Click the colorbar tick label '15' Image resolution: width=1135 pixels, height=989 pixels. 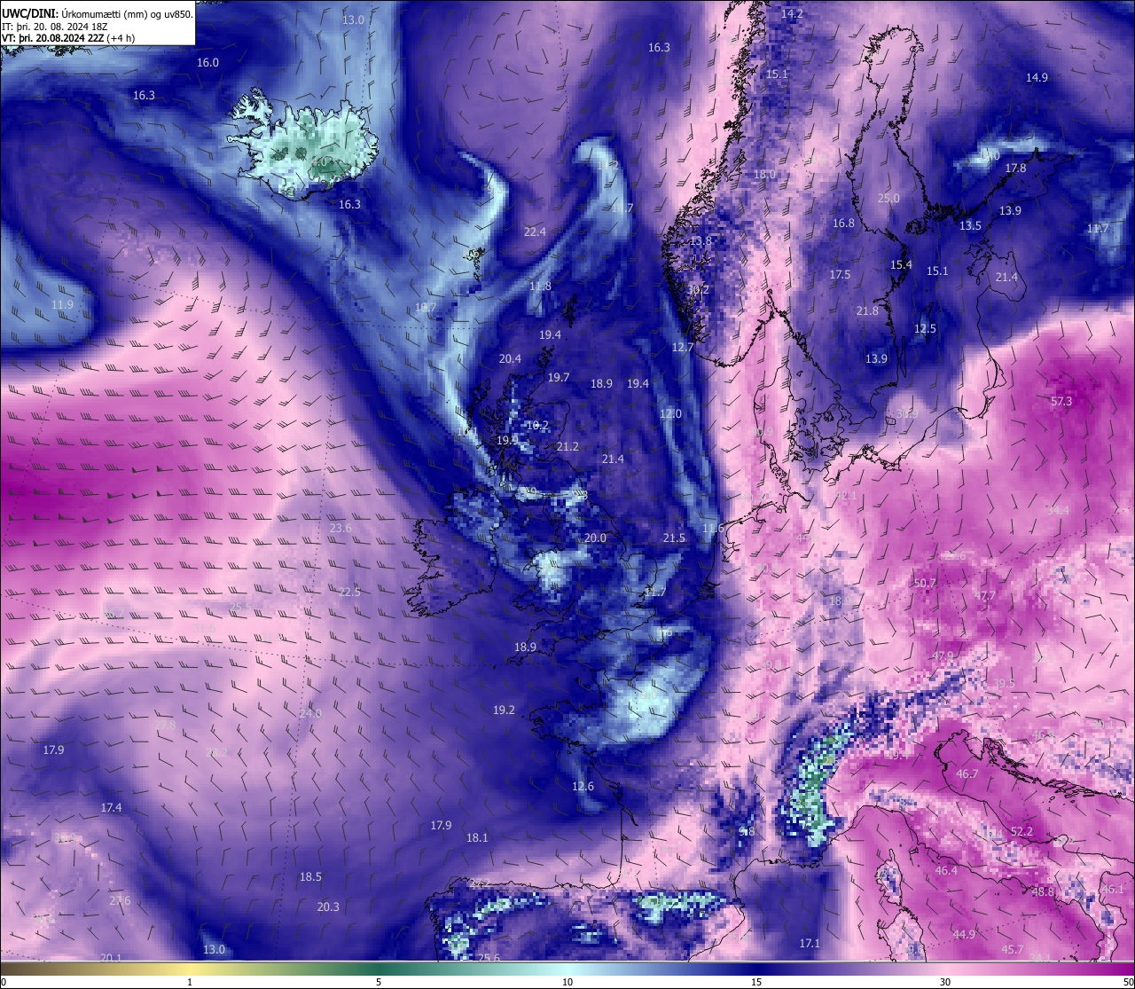(x=756, y=982)
